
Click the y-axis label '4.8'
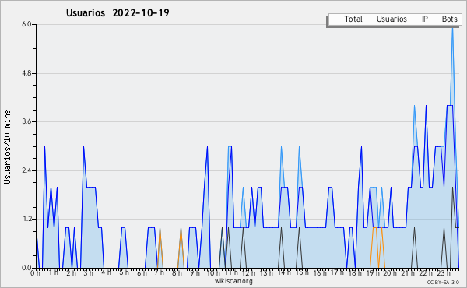26,73
